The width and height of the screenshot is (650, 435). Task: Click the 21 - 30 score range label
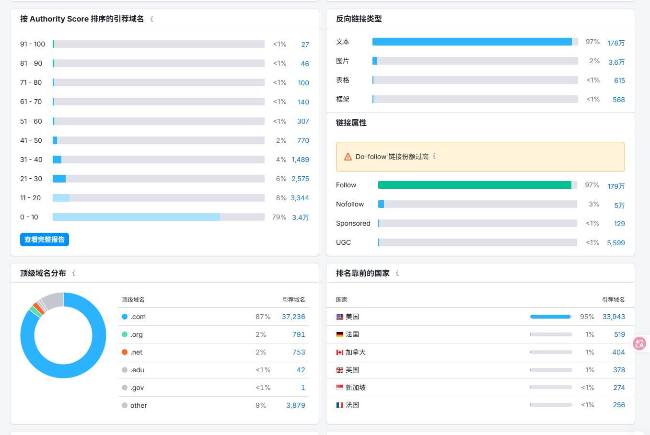pyautogui.click(x=31, y=179)
